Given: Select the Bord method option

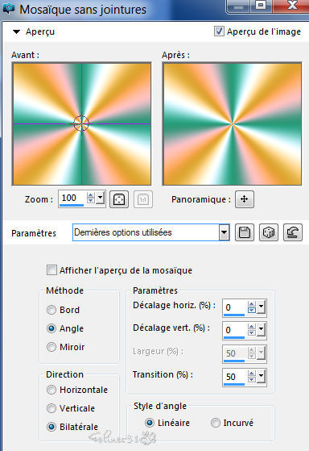Looking at the screenshot, I should pos(51,310).
